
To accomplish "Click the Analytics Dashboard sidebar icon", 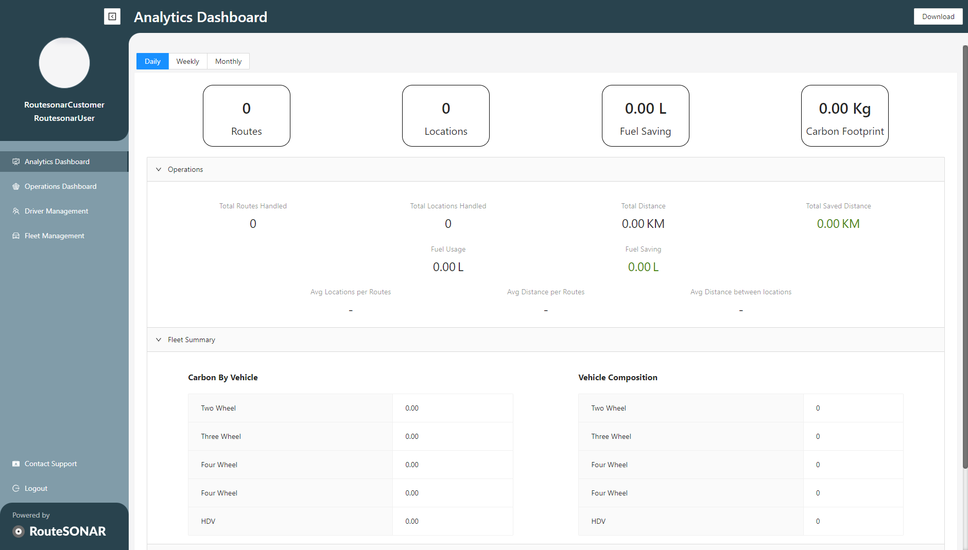I will [x=16, y=162].
